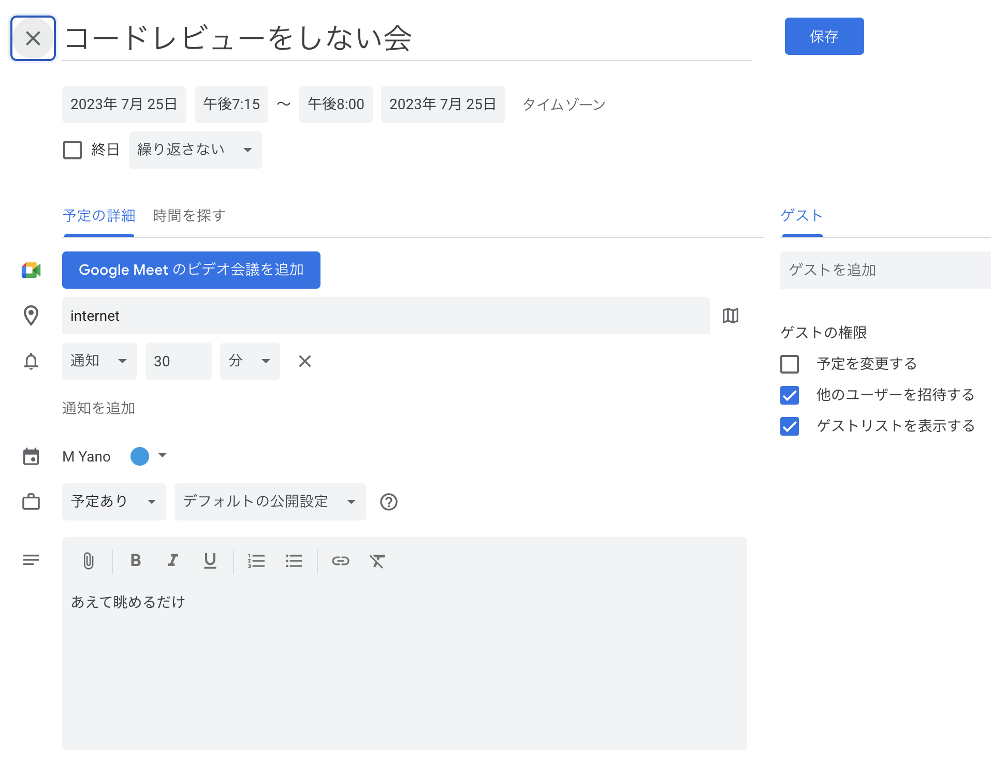The height and width of the screenshot is (773, 991).
Task: Remove formatting from description text
Action: coord(377,561)
